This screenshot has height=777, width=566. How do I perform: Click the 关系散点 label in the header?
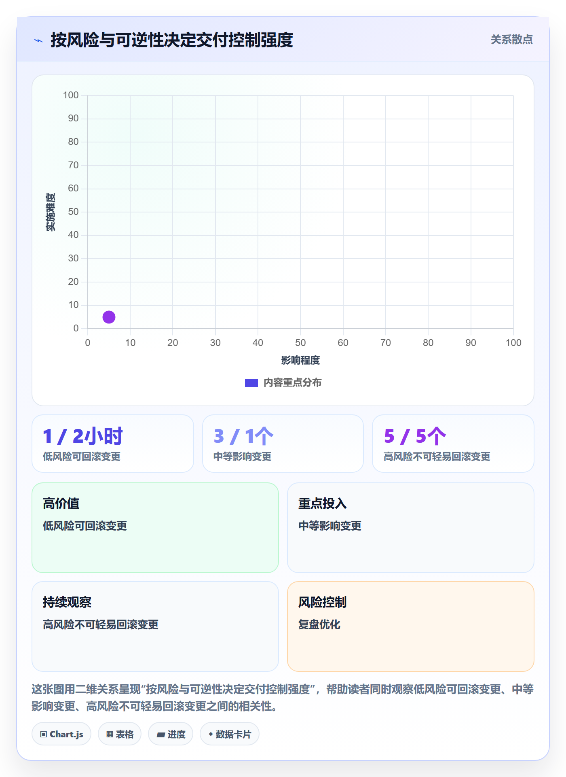pyautogui.click(x=511, y=40)
